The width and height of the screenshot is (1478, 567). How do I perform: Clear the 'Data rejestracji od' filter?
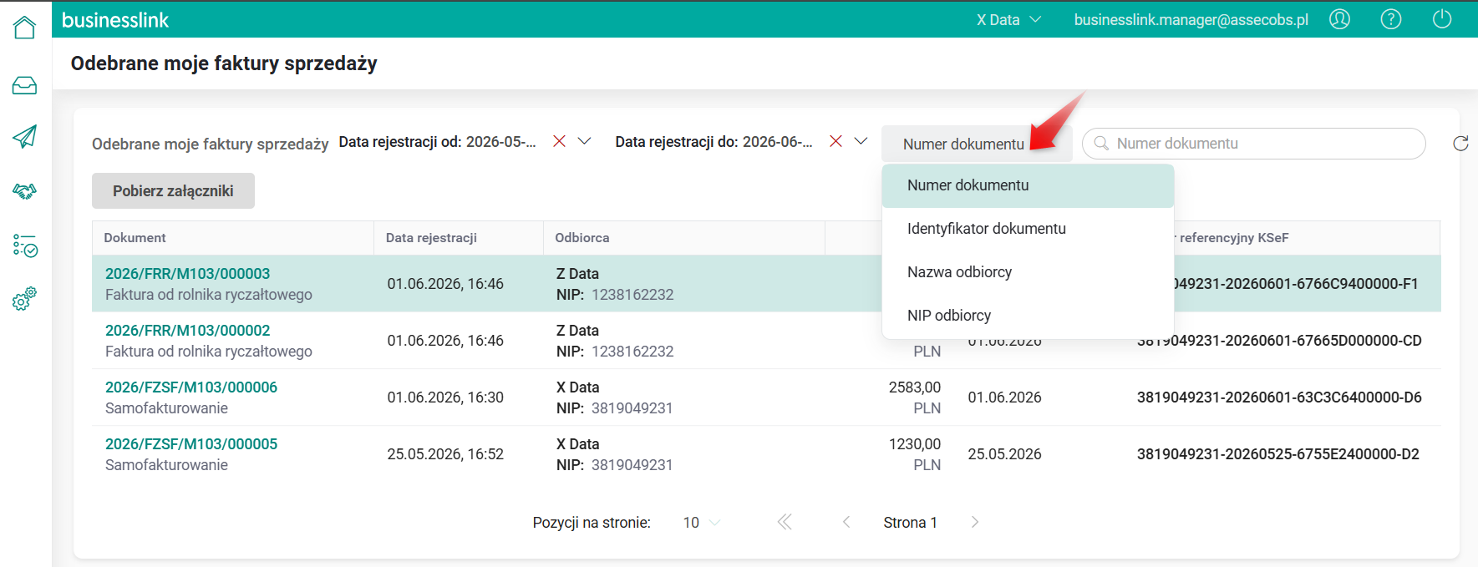coord(560,141)
